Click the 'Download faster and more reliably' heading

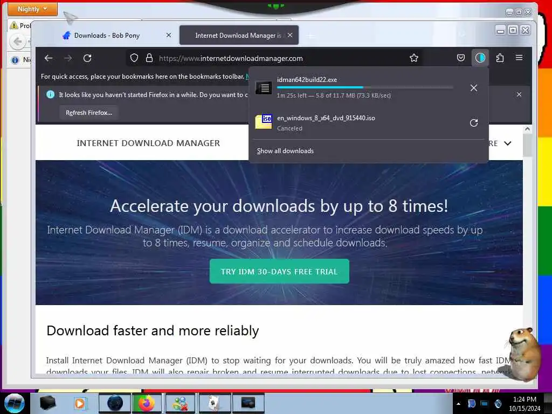click(x=153, y=330)
